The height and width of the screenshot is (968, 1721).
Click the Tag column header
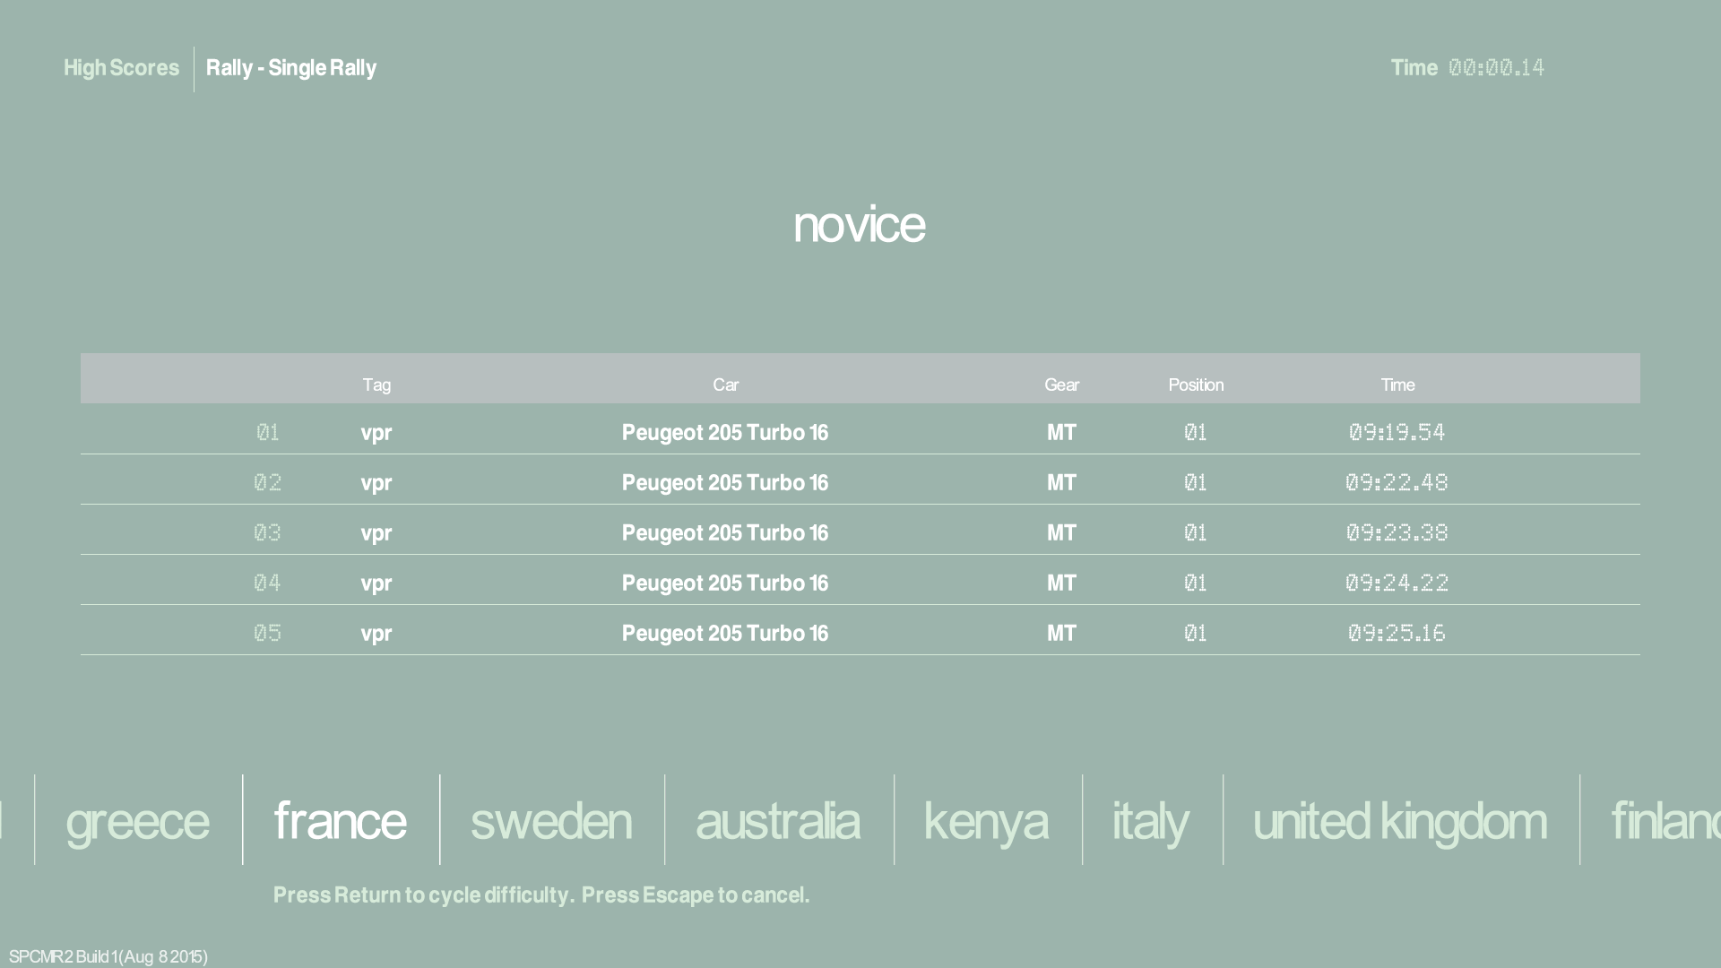coord(376,385)
